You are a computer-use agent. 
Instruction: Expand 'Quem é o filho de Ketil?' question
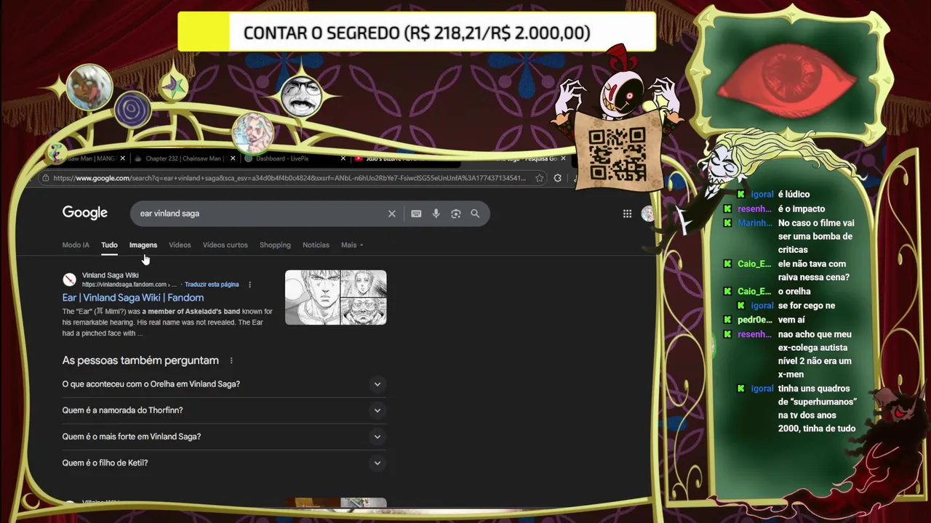224,463
